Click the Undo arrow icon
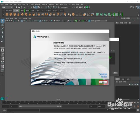Screen dimensions: 140x113 (x=24, y=7)
